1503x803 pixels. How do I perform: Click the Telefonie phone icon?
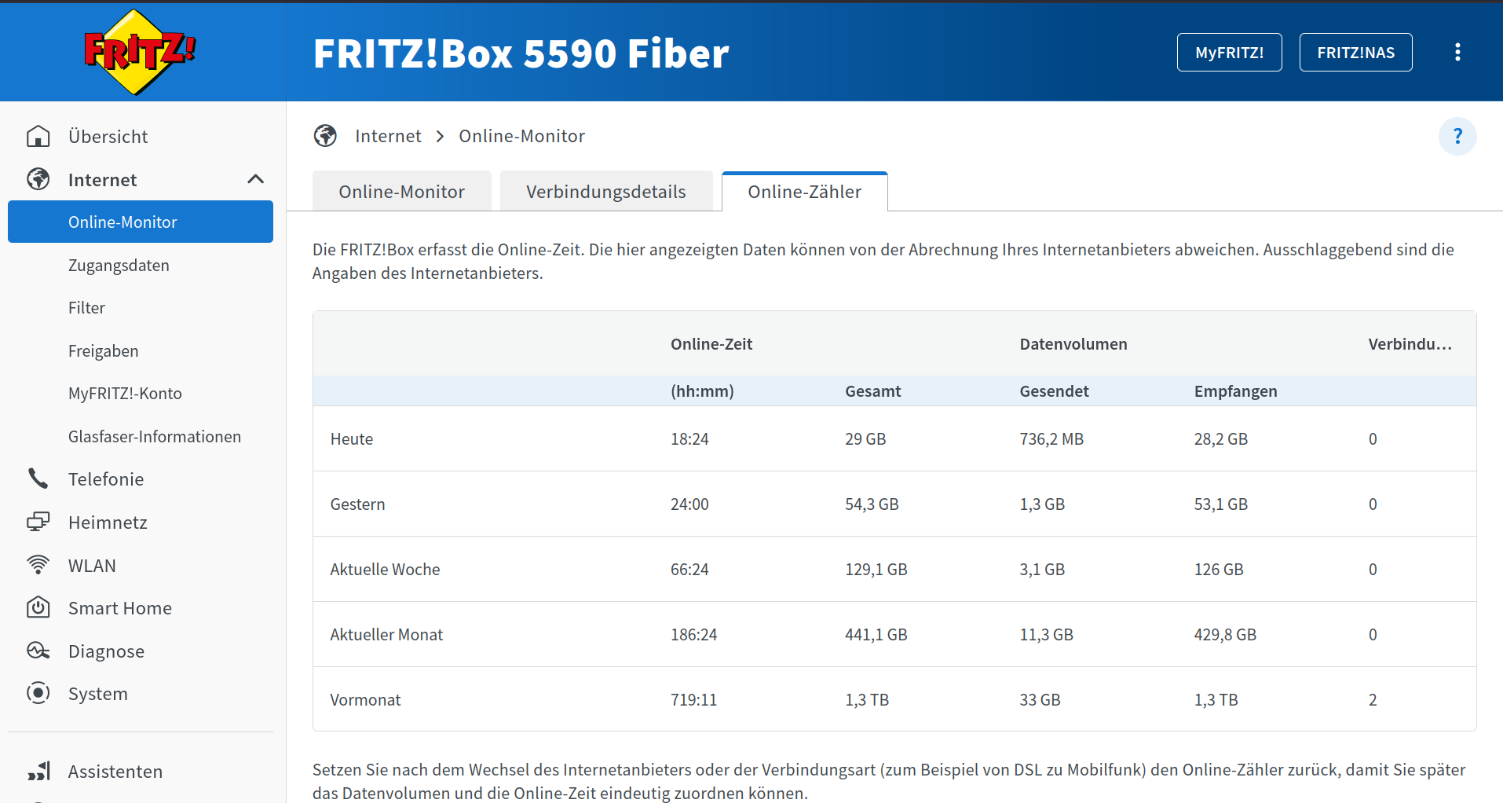click(x=38, y=478)
